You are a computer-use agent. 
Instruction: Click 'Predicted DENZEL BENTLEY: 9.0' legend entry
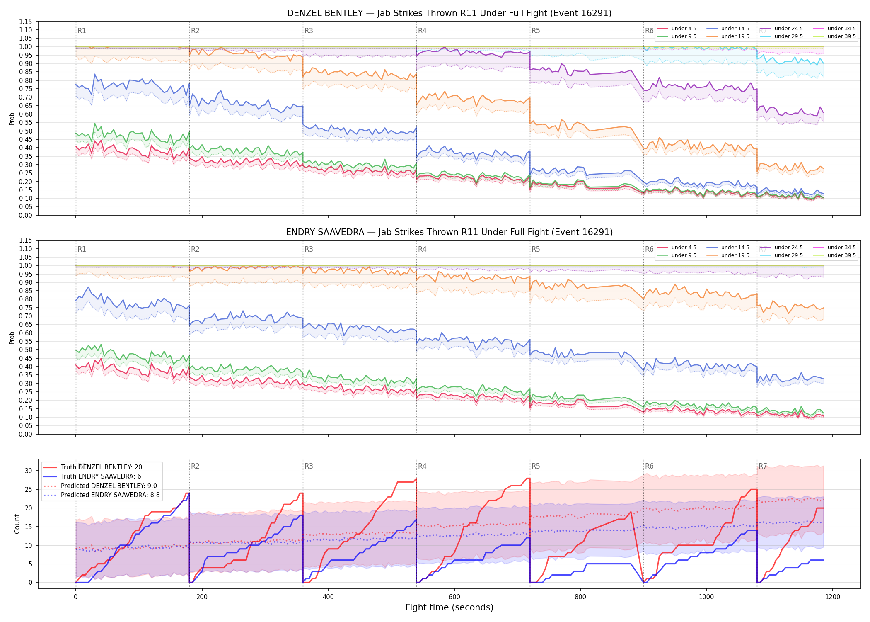[100, 486]
